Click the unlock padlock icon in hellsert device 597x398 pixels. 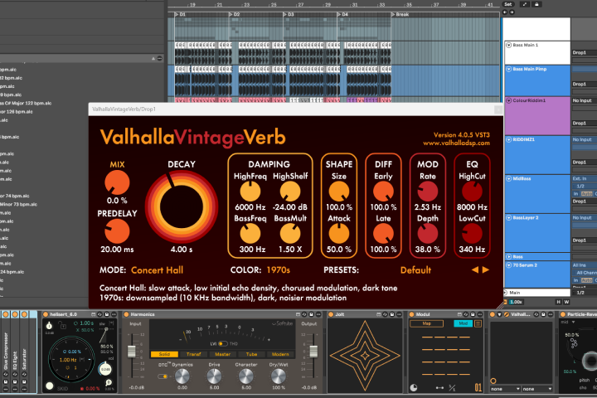pyautogui.click(x=62, y=325)
